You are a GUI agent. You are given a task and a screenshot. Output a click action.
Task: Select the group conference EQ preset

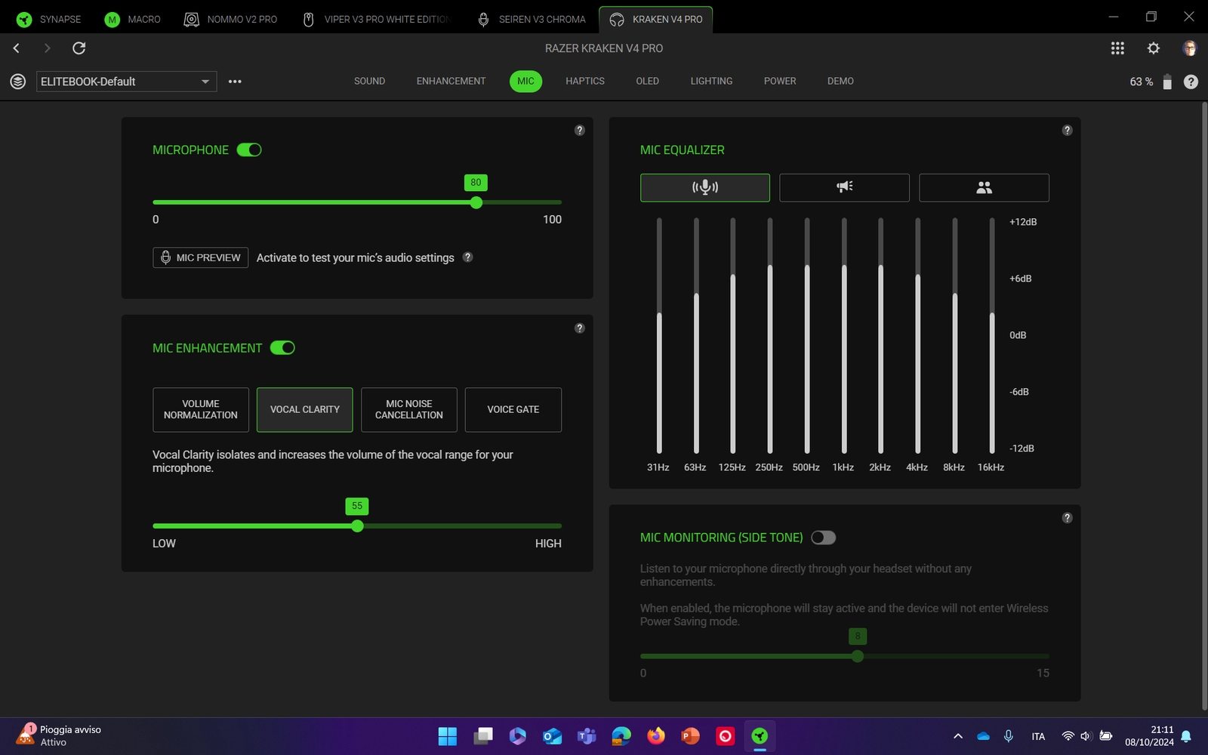click(983, 187)
